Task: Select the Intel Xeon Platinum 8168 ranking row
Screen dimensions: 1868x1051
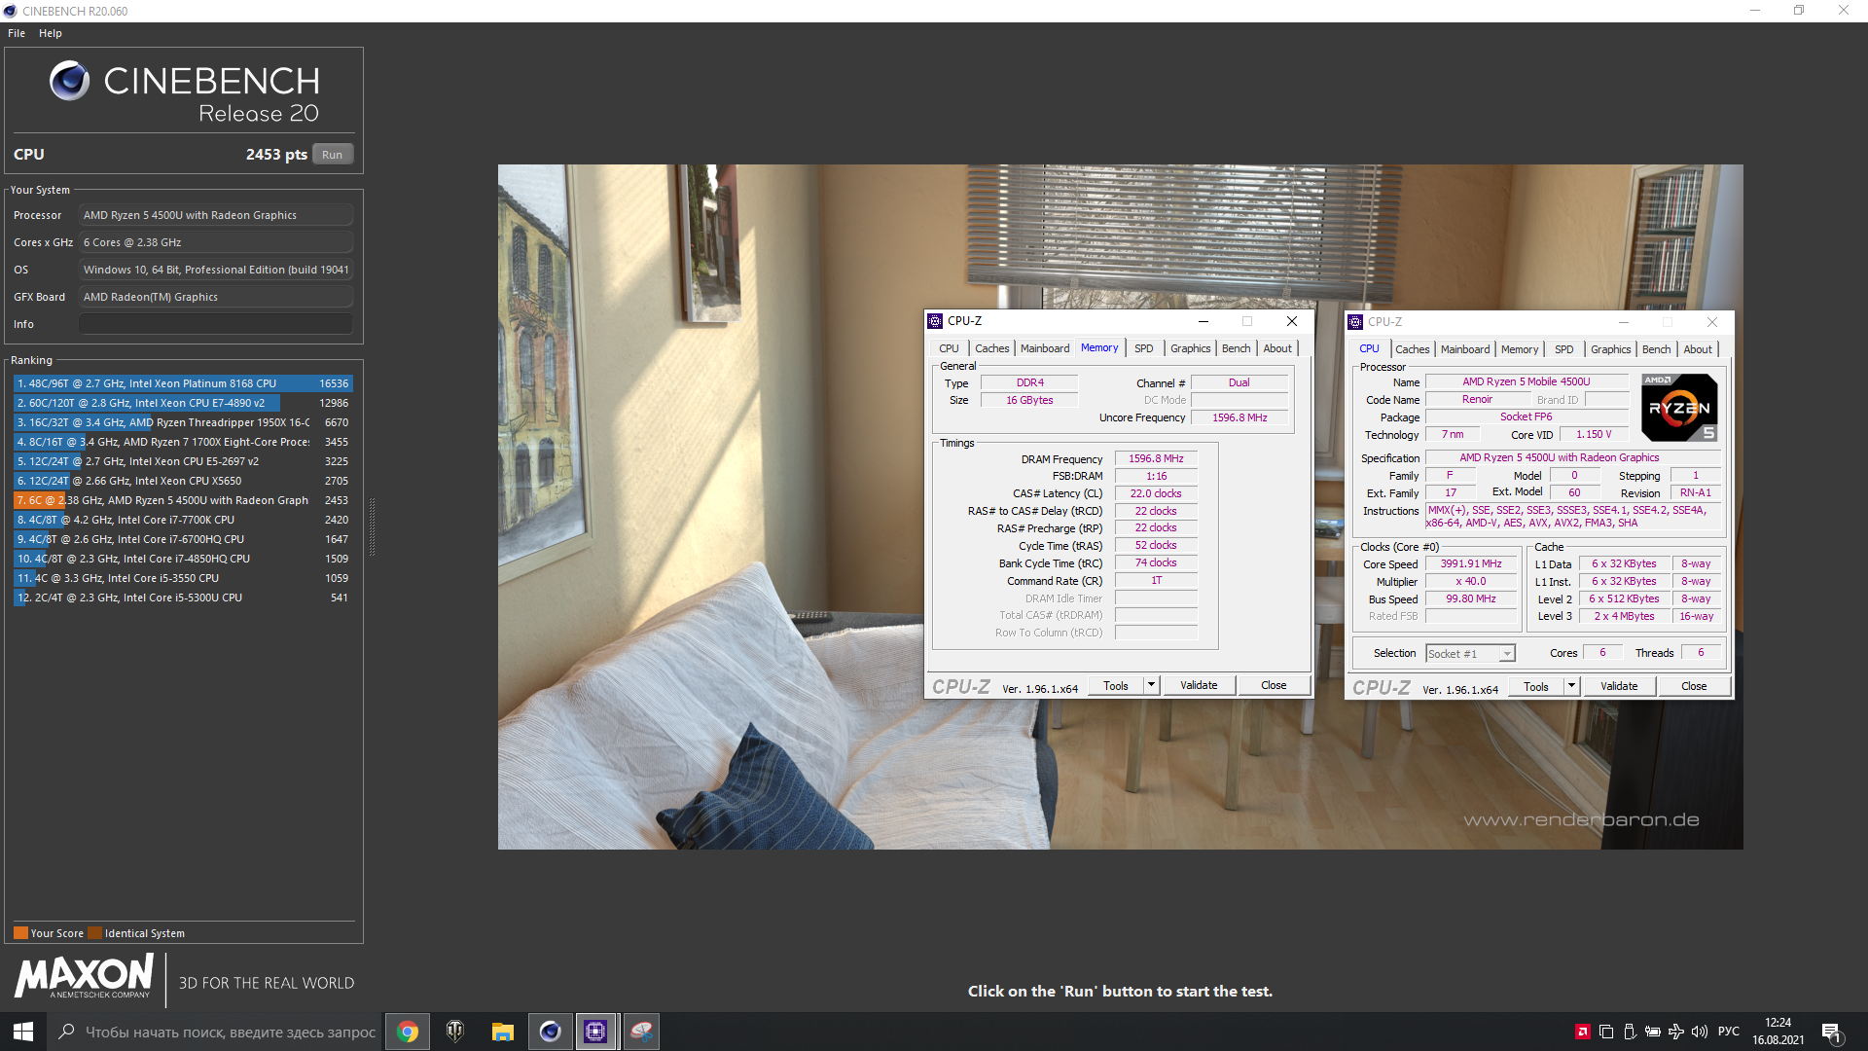Action: [183, 383]
